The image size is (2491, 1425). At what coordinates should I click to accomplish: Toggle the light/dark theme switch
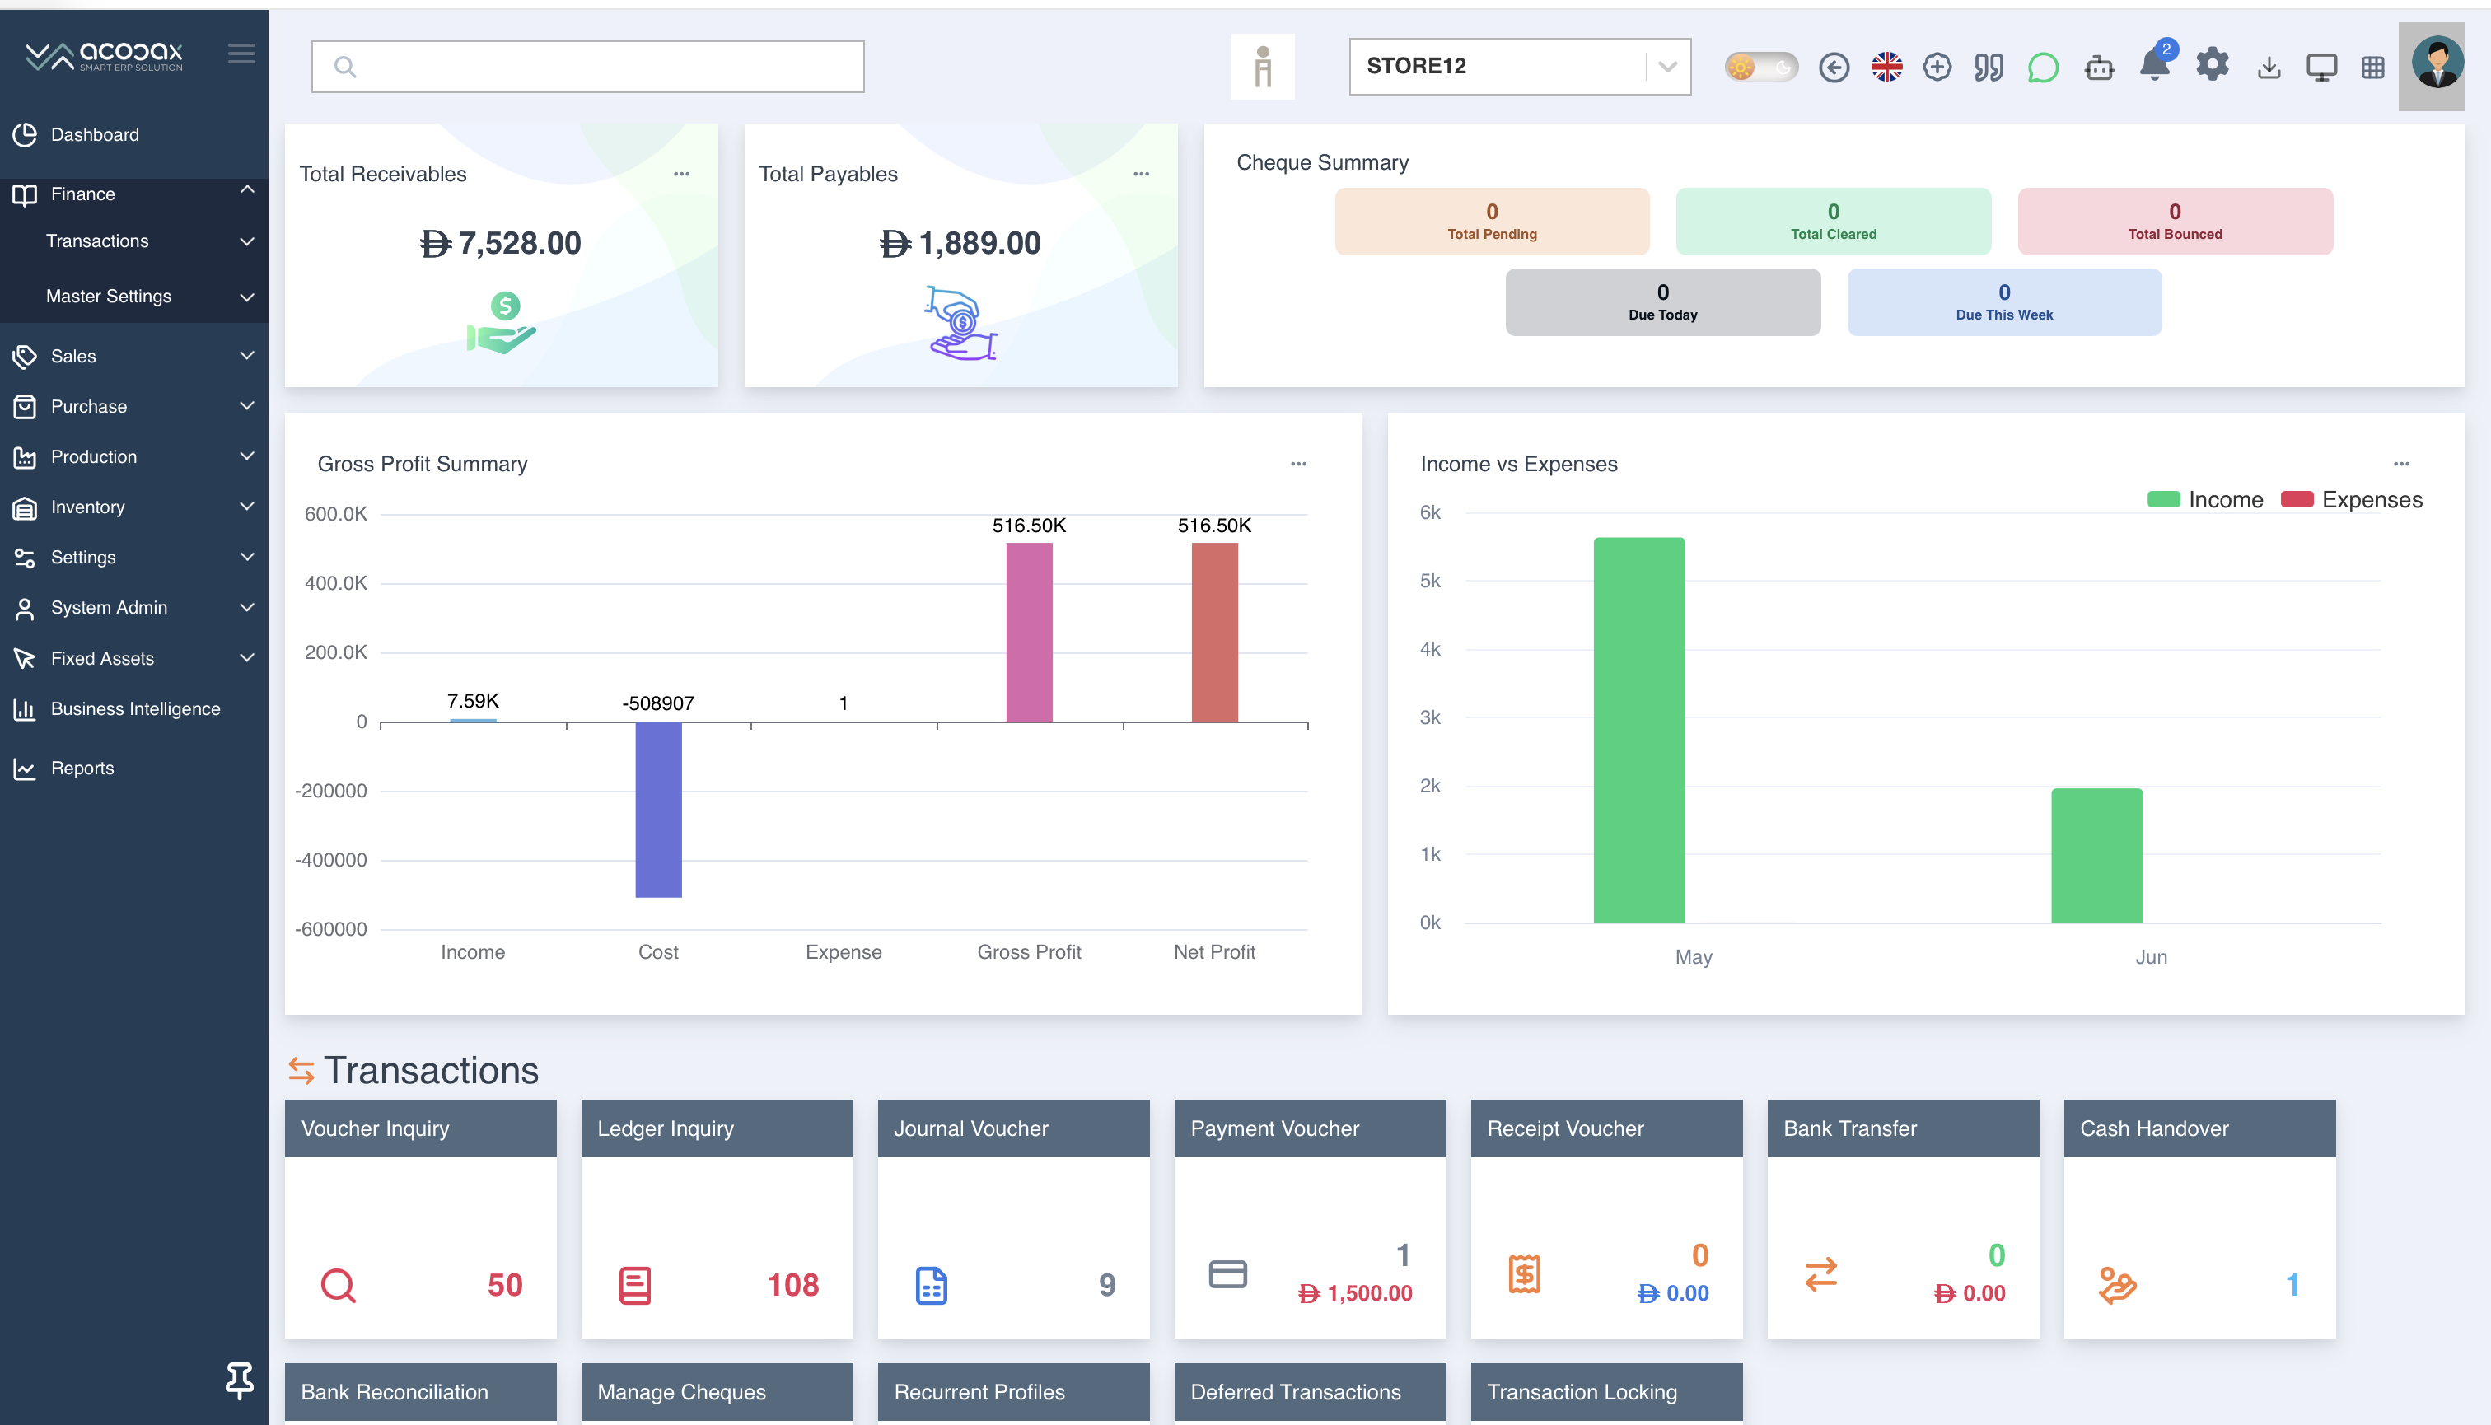click(1761, 67)
